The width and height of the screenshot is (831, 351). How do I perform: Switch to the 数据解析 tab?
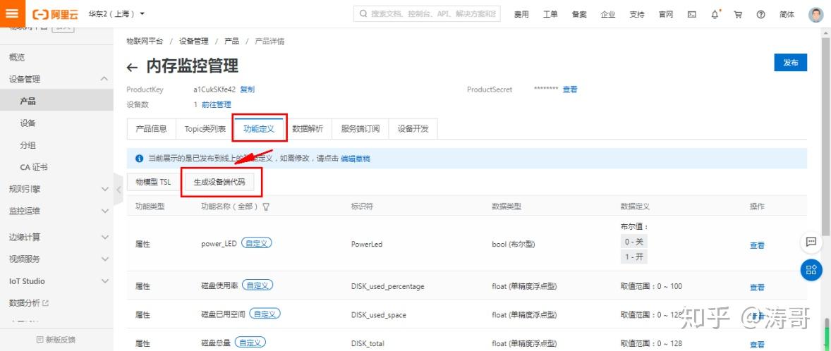click(308, 129)
